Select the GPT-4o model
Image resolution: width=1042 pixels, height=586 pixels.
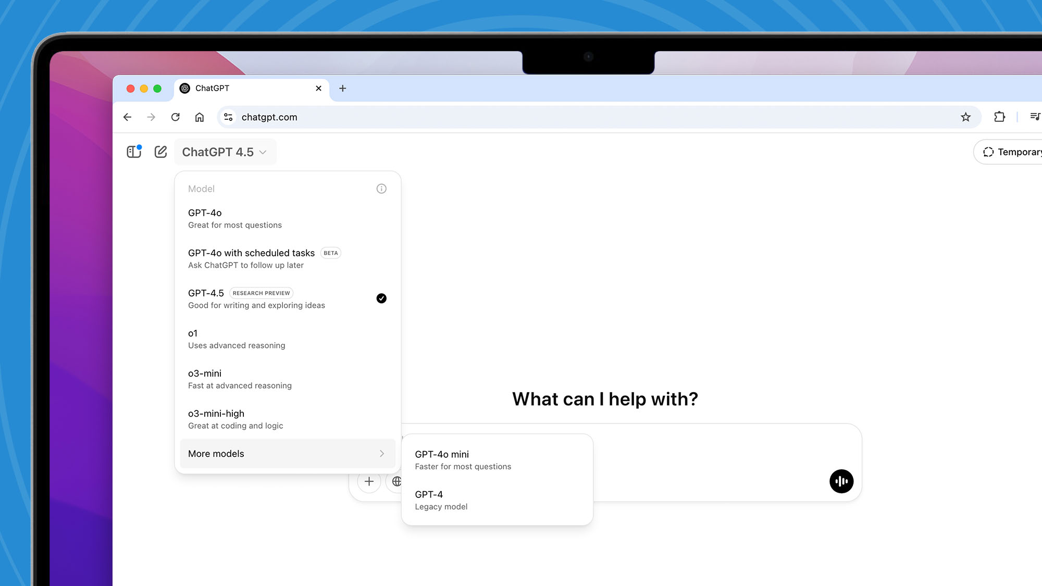288,219
